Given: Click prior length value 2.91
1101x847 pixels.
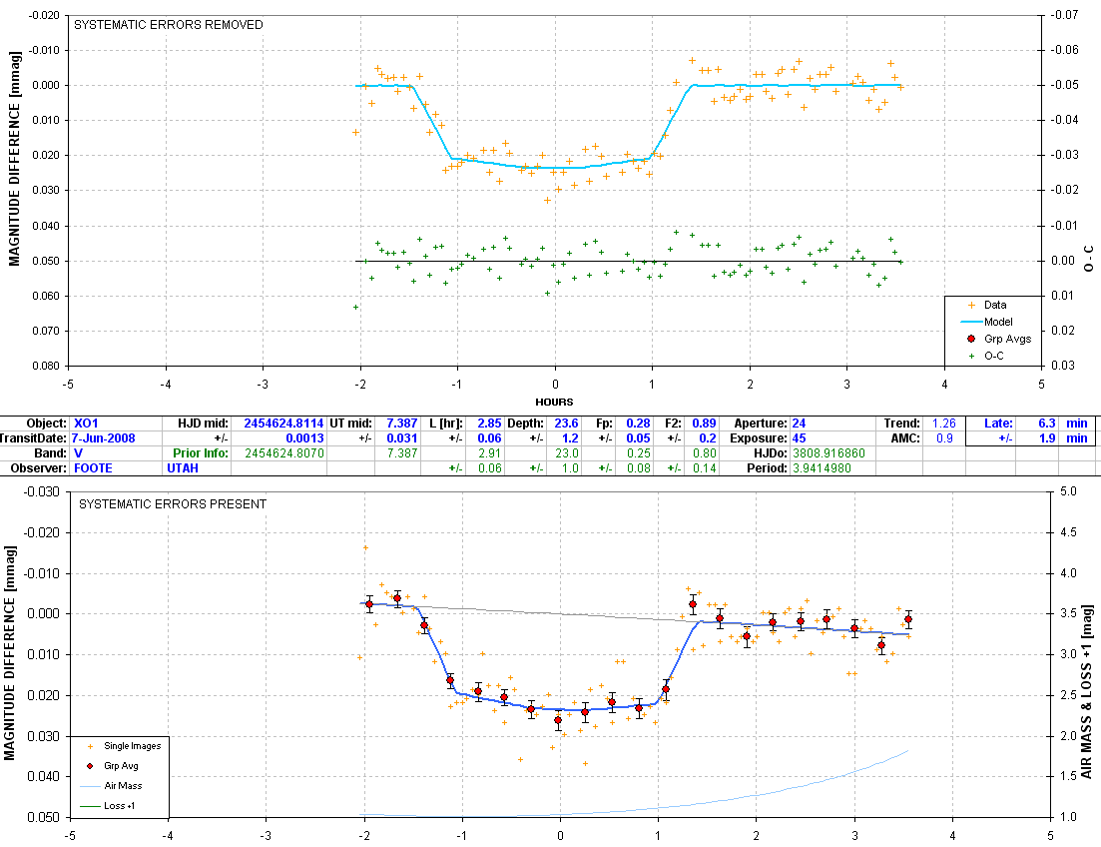Looking at the screenshot, I should (x=489, y=453).
